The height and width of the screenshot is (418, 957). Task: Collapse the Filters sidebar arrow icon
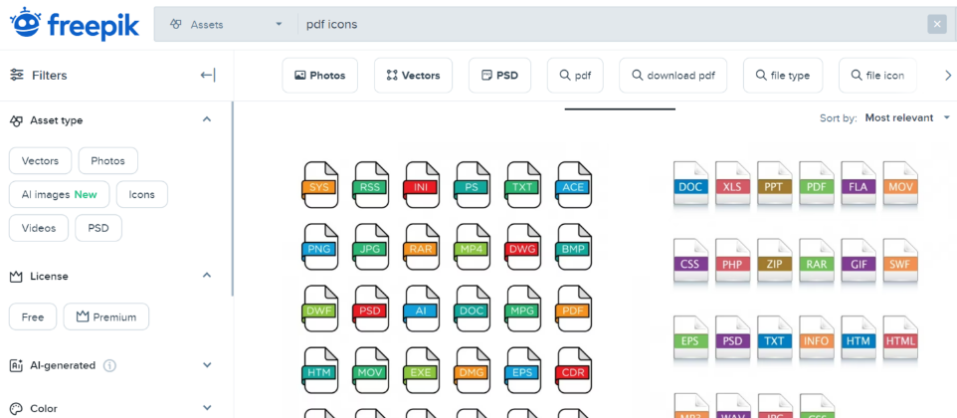click(x=207, y=75)
